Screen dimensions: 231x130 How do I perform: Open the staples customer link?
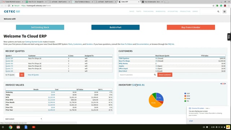(121, 66)
